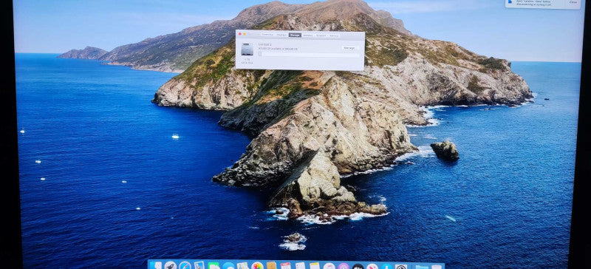Viewport: 591px width, 269px height.
Task: Open Calendar from the Dock
Action: click(286, 266)
